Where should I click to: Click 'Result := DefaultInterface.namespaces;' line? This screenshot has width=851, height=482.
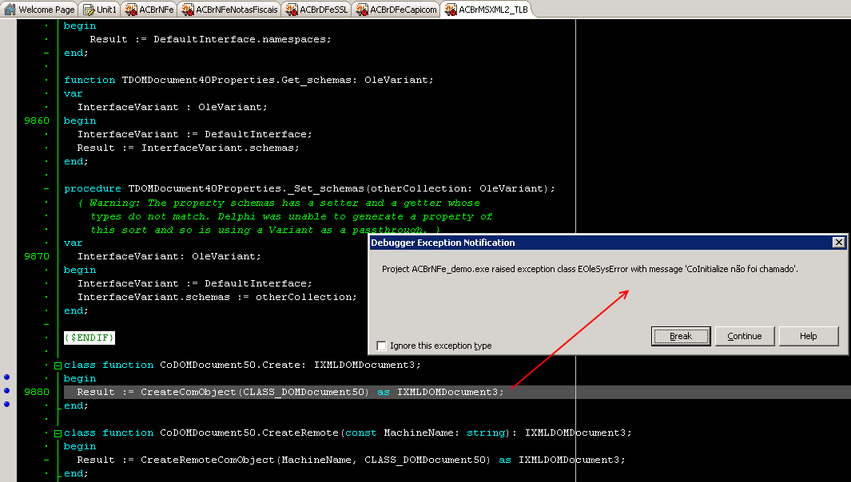click(x=210, y=40)
